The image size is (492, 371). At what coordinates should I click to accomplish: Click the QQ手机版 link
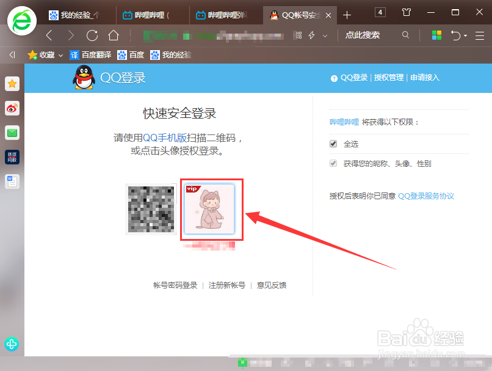pyautogui.click(x=165, y=138)
